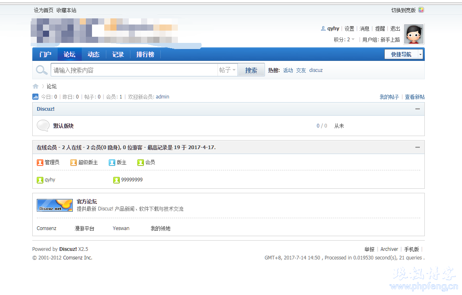Click the 新手上路 user group link
Viewport: 462px width, 295px height.
click(390, 40)
